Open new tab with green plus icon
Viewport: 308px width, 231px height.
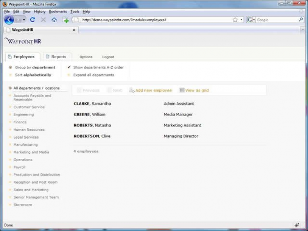pos(65,20)
